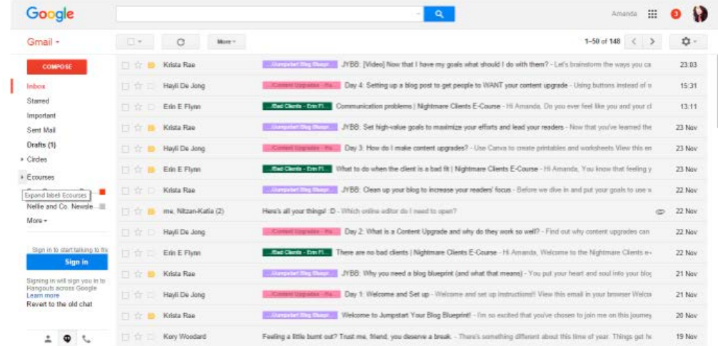Open the Hangouts contacts person icon
Screen dimensions: 718x346
pyautogui.click(x=48, y=339)
